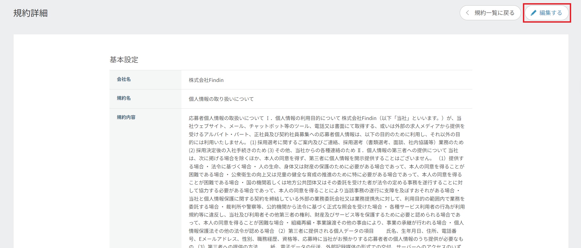Click the company name value 株式会社Findin
The image size is (581, 248).
206,80
